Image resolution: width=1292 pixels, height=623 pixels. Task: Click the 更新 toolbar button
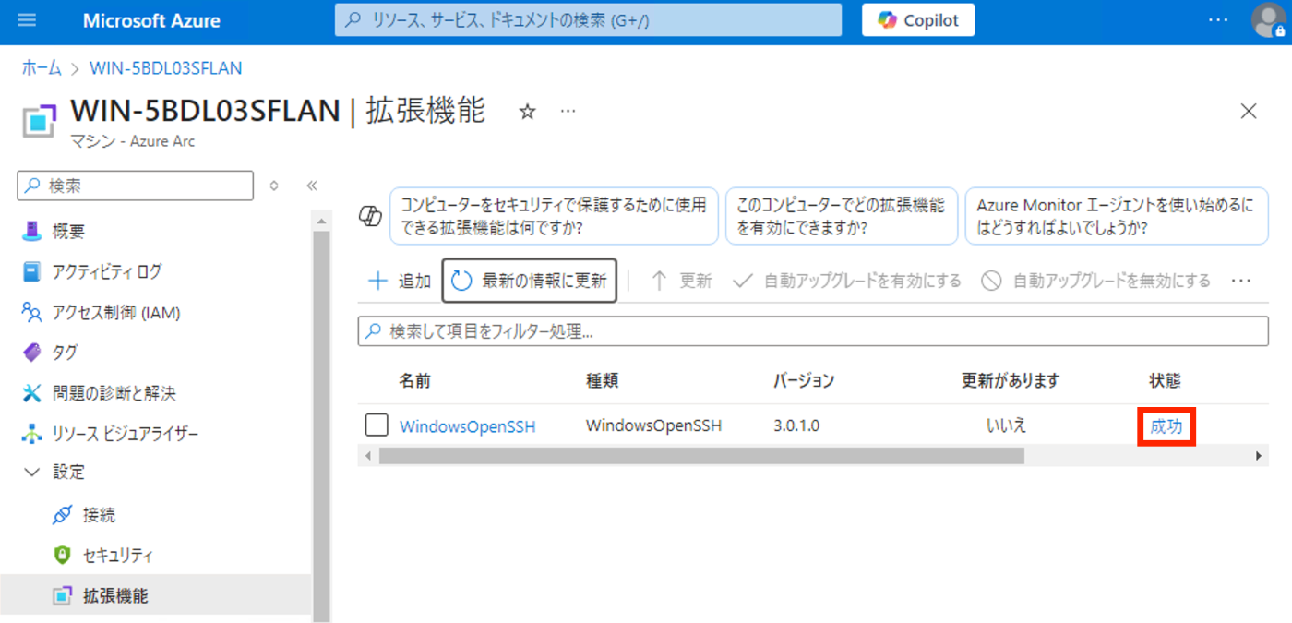681,281
